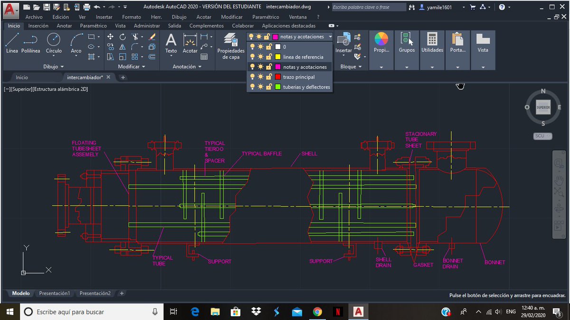Open the Pan hand tool in navigation bar
Image resolution: width=570 pixels, height=320 pixels.
pos(559,181)
